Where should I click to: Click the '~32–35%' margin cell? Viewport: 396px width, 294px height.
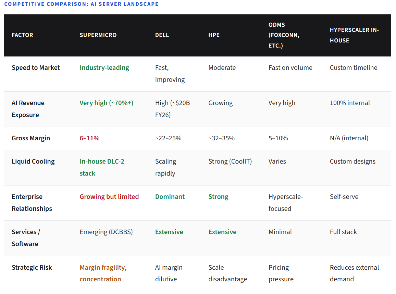click(x=222, y=138)
